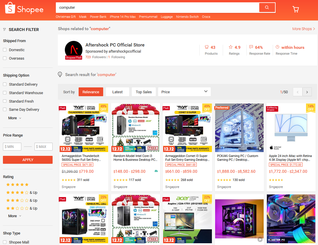Click the Aftershock PC store avatar
Viewport: 318px width, 245px height.
point(73,50)
